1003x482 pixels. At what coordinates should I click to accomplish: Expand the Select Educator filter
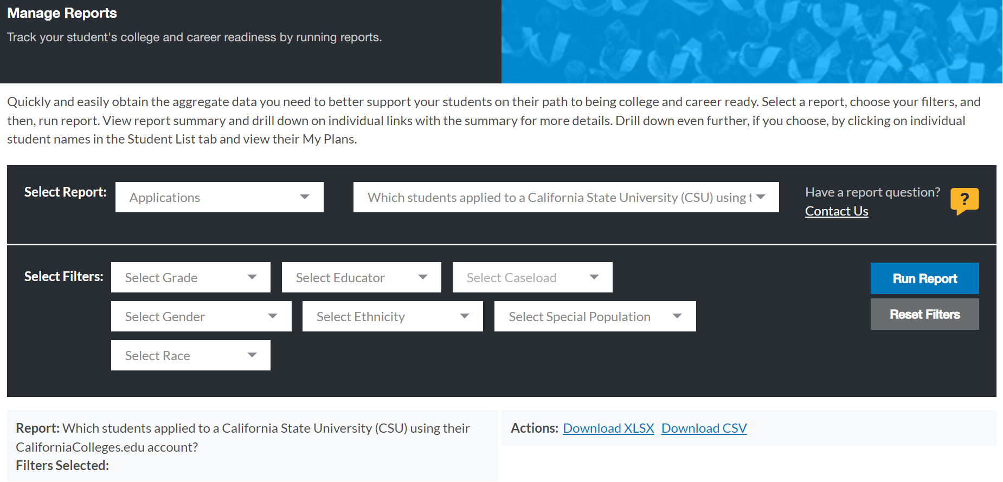tap(362, 277)
